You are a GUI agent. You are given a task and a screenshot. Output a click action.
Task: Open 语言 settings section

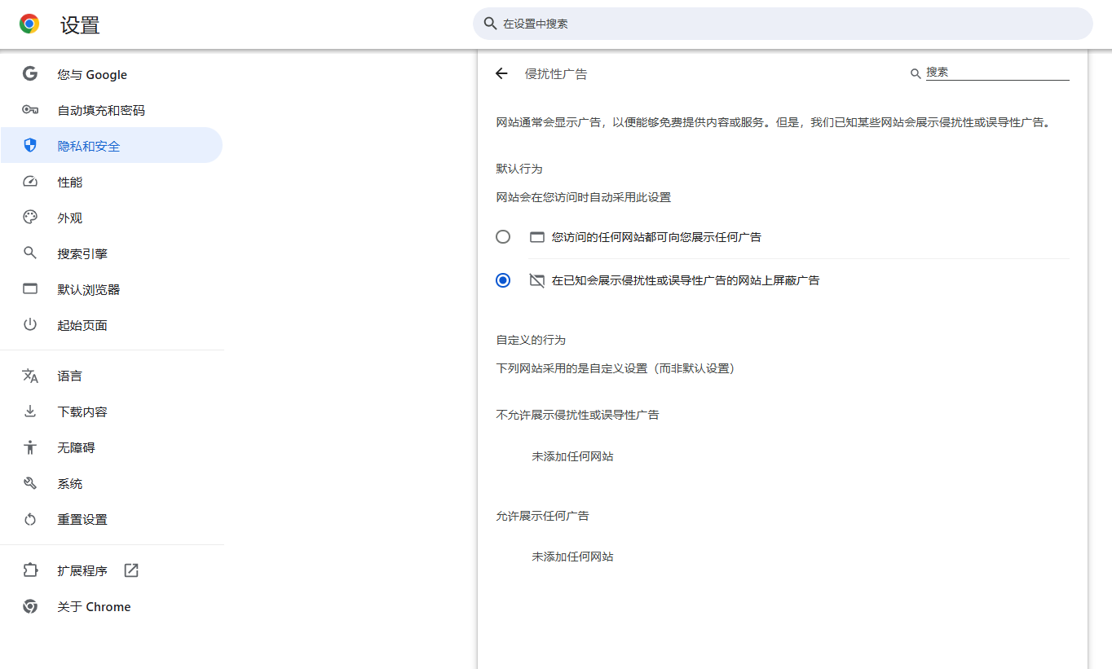[x=112, y=376]
